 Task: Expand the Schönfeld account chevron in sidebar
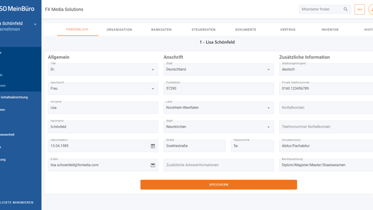click(35, 24)
